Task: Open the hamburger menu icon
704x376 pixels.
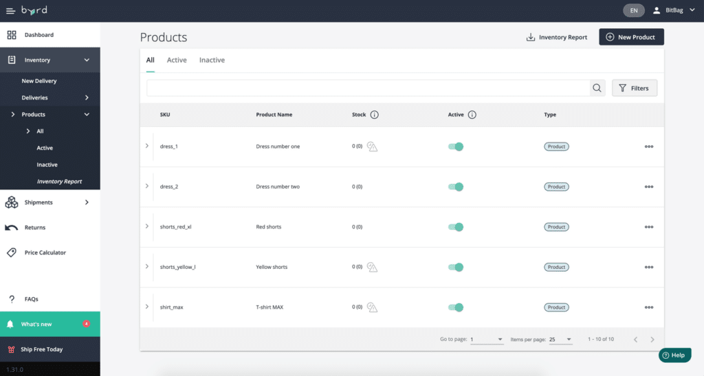Action: coord(10,11)
